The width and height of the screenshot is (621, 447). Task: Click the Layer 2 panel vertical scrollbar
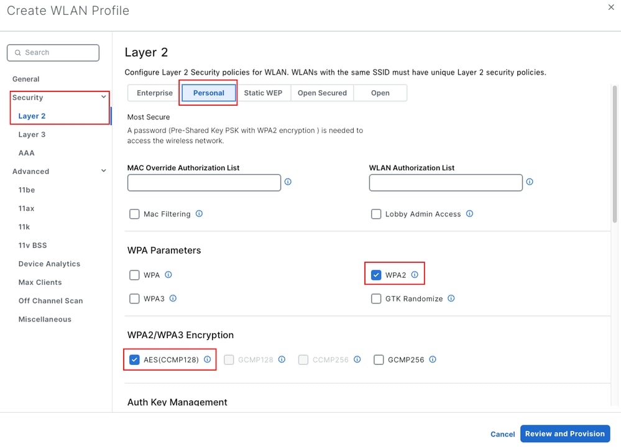click(x=615, y=154)
